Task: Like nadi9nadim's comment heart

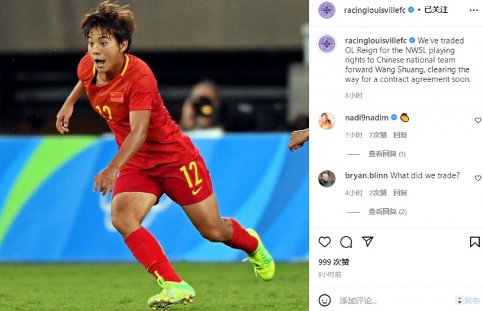Action: point(478,120)
